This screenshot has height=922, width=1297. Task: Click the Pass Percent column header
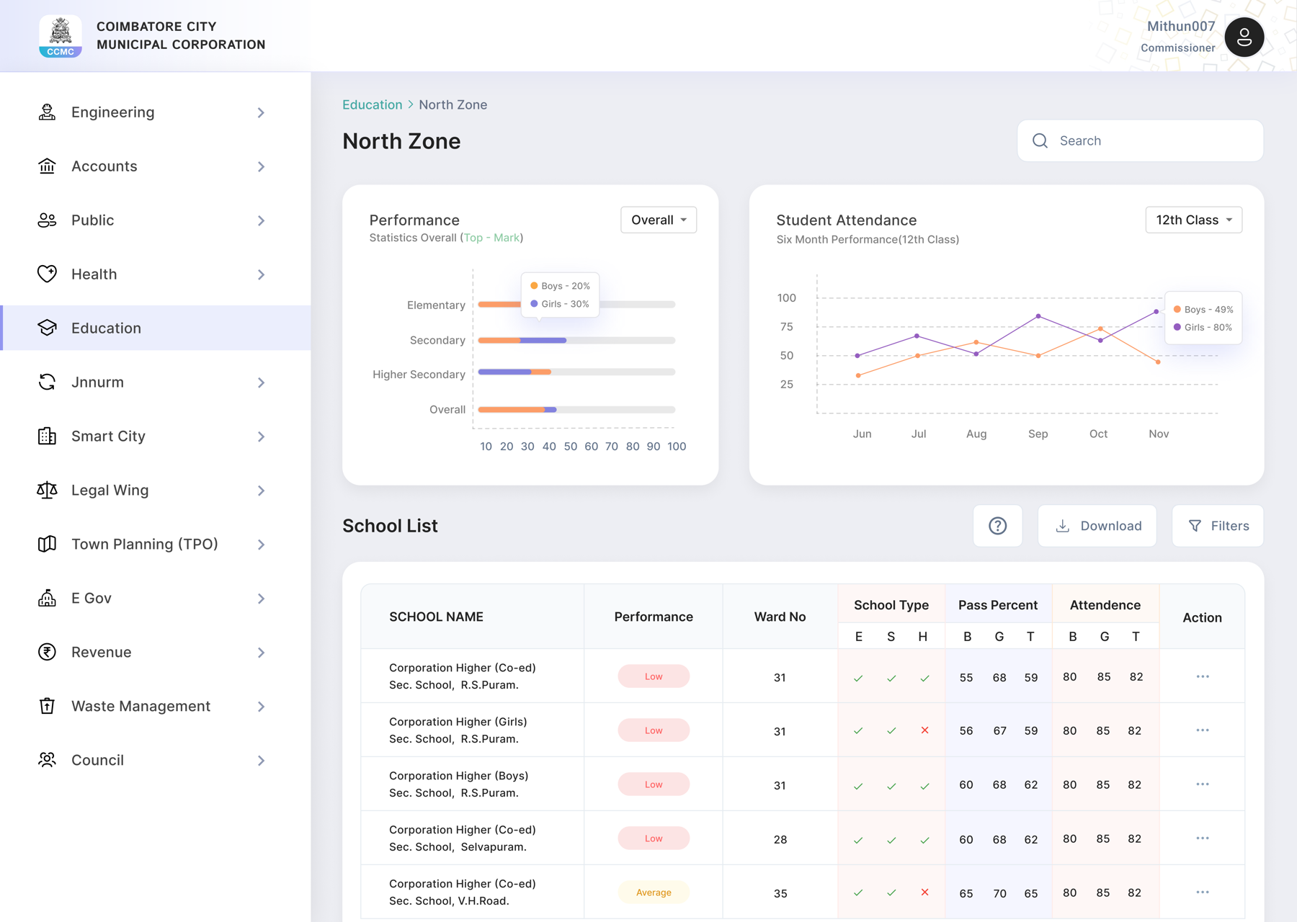[x=998, y=605]
